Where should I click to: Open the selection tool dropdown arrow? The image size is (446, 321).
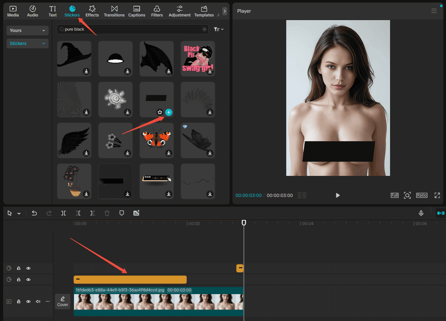point(19,213)
